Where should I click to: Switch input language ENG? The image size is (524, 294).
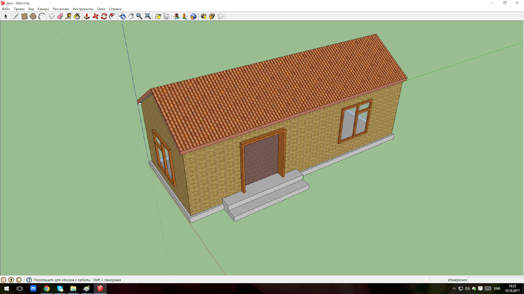[497, 288]
